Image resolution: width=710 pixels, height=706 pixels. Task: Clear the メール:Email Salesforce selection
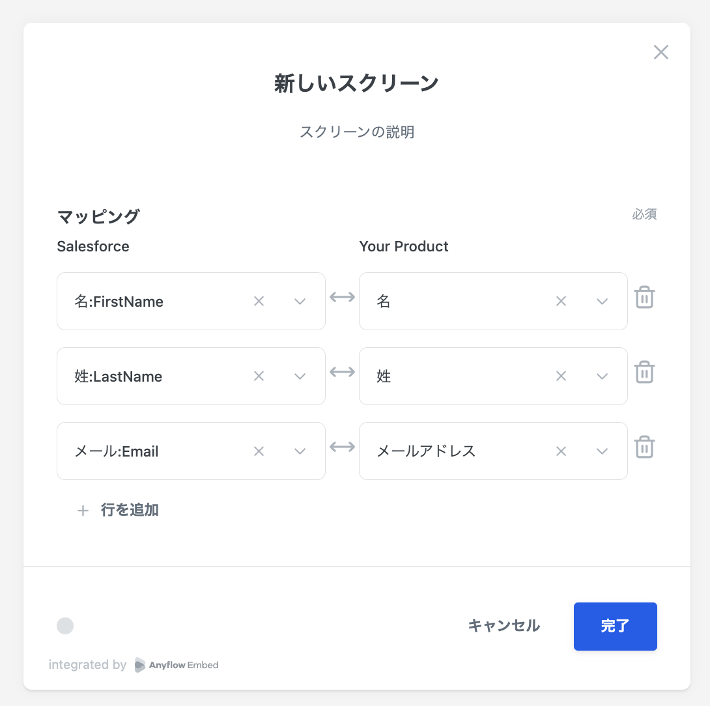[259, 451]
